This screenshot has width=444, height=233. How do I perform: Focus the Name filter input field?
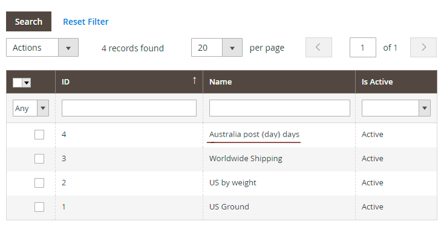(x=279, y=108)
